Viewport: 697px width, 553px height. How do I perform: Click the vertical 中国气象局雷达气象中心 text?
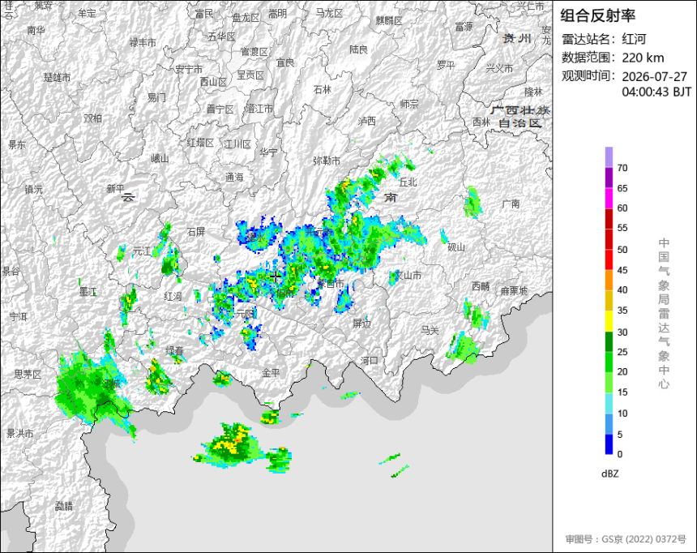pos(664,313)
